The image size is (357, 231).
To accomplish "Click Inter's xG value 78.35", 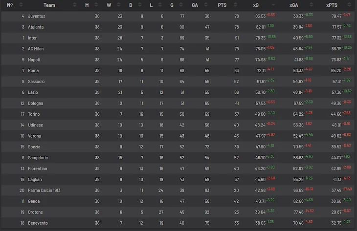I will [x=260, y=38].
